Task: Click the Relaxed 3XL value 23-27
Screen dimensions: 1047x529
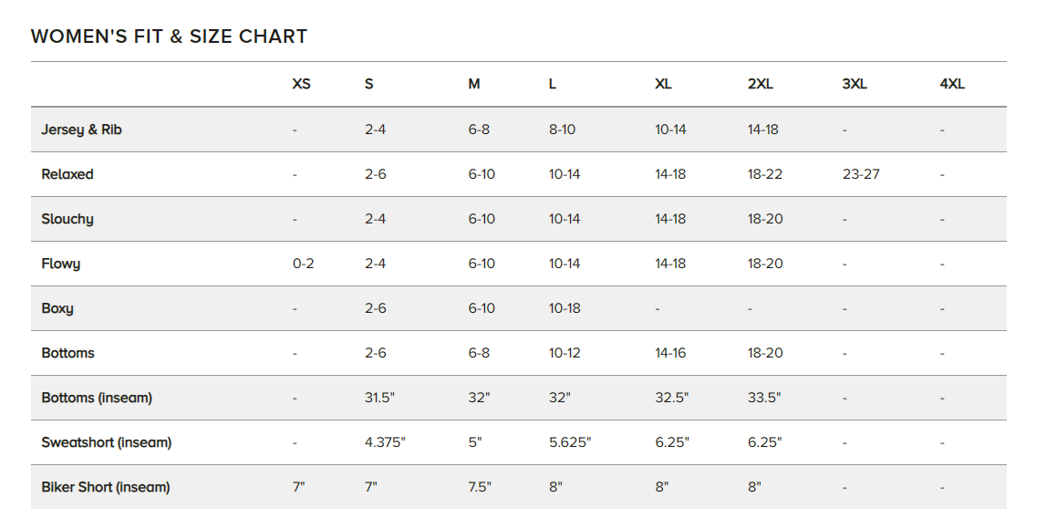Action: coord(861,174)
